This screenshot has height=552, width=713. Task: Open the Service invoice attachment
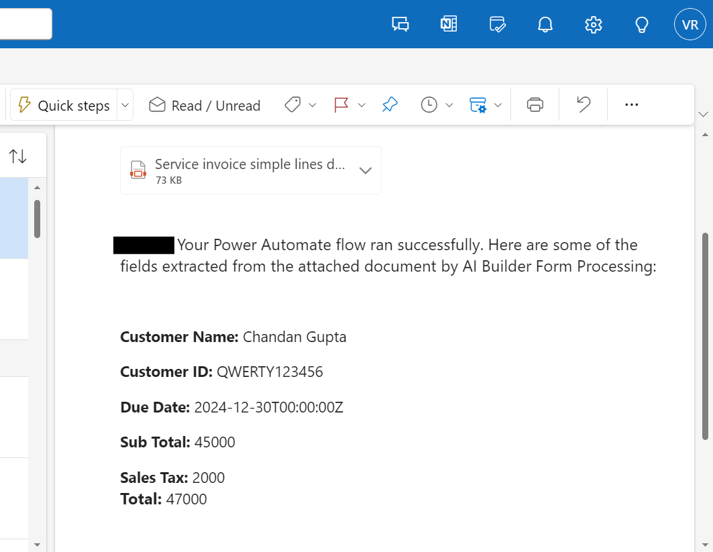pos(241,170)
